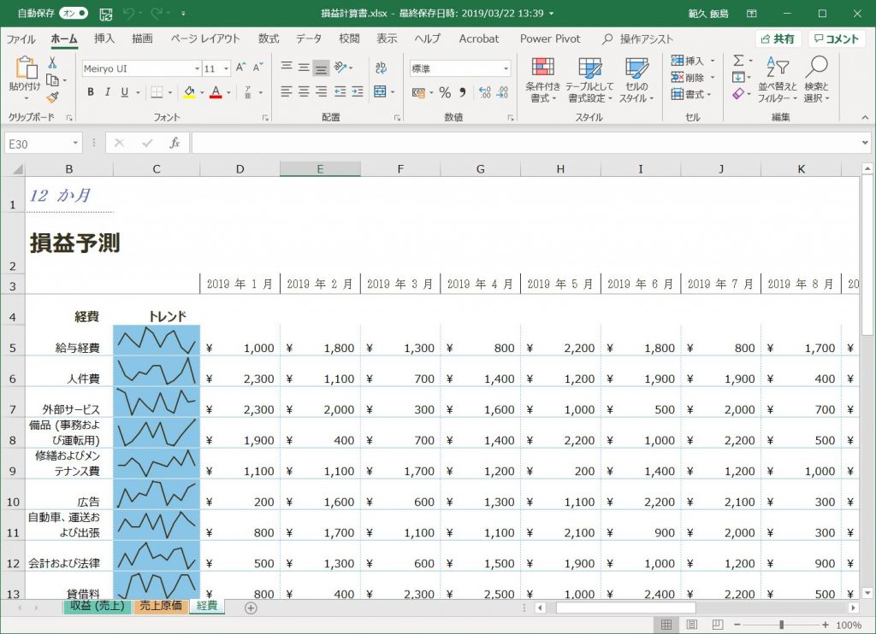This screenshot has height=634, width=876.
Task: Expand the 標準 number format dropdown
Action: click(x=506, y=68)
